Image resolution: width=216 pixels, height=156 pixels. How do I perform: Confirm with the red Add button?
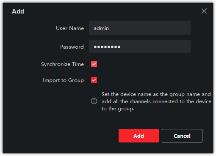(x=139, y=136)
